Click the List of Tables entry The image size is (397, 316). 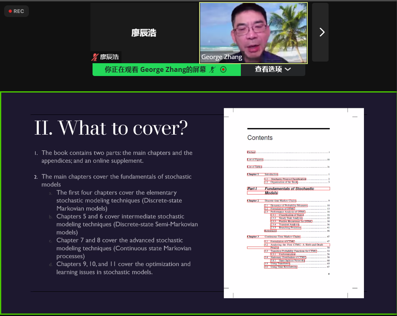pos(254,167)
